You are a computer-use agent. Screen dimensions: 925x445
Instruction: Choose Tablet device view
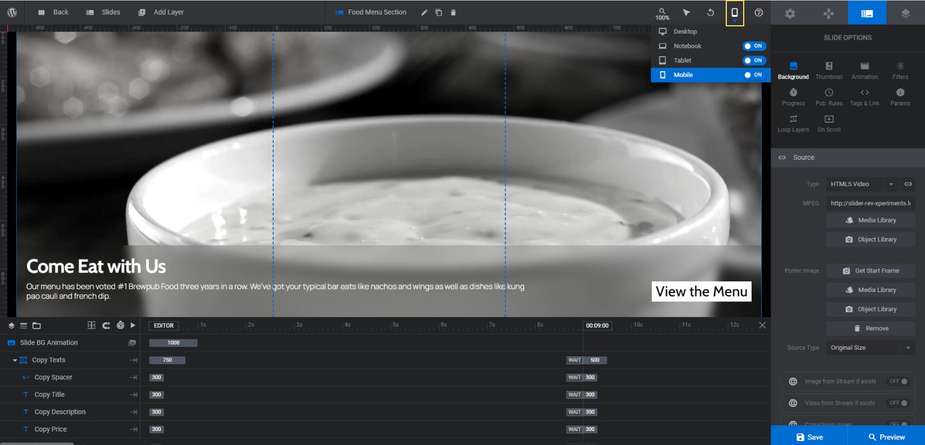683,61
